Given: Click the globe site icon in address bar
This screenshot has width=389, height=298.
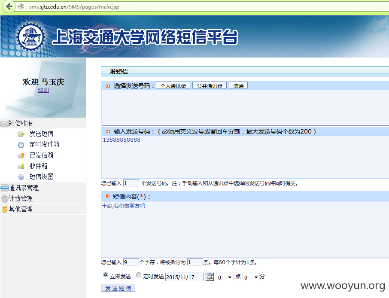Looking at the screenshot, I should 21,6.
